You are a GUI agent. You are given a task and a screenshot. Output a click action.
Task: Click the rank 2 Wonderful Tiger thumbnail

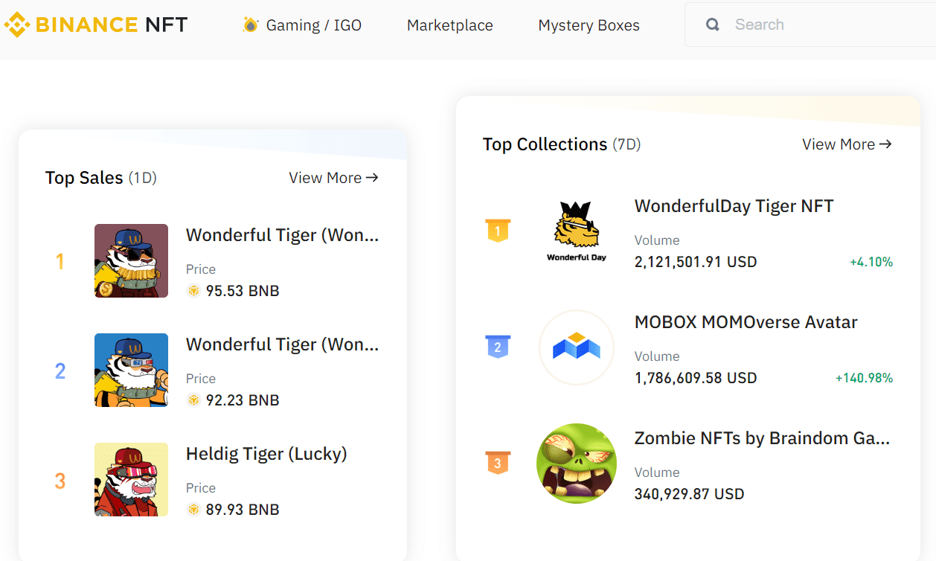coord(131,370)
